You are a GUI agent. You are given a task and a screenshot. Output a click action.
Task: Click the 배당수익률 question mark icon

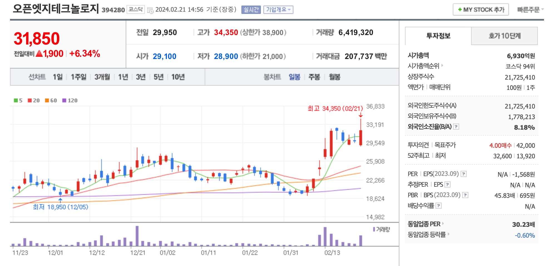(x=439, y=205)
